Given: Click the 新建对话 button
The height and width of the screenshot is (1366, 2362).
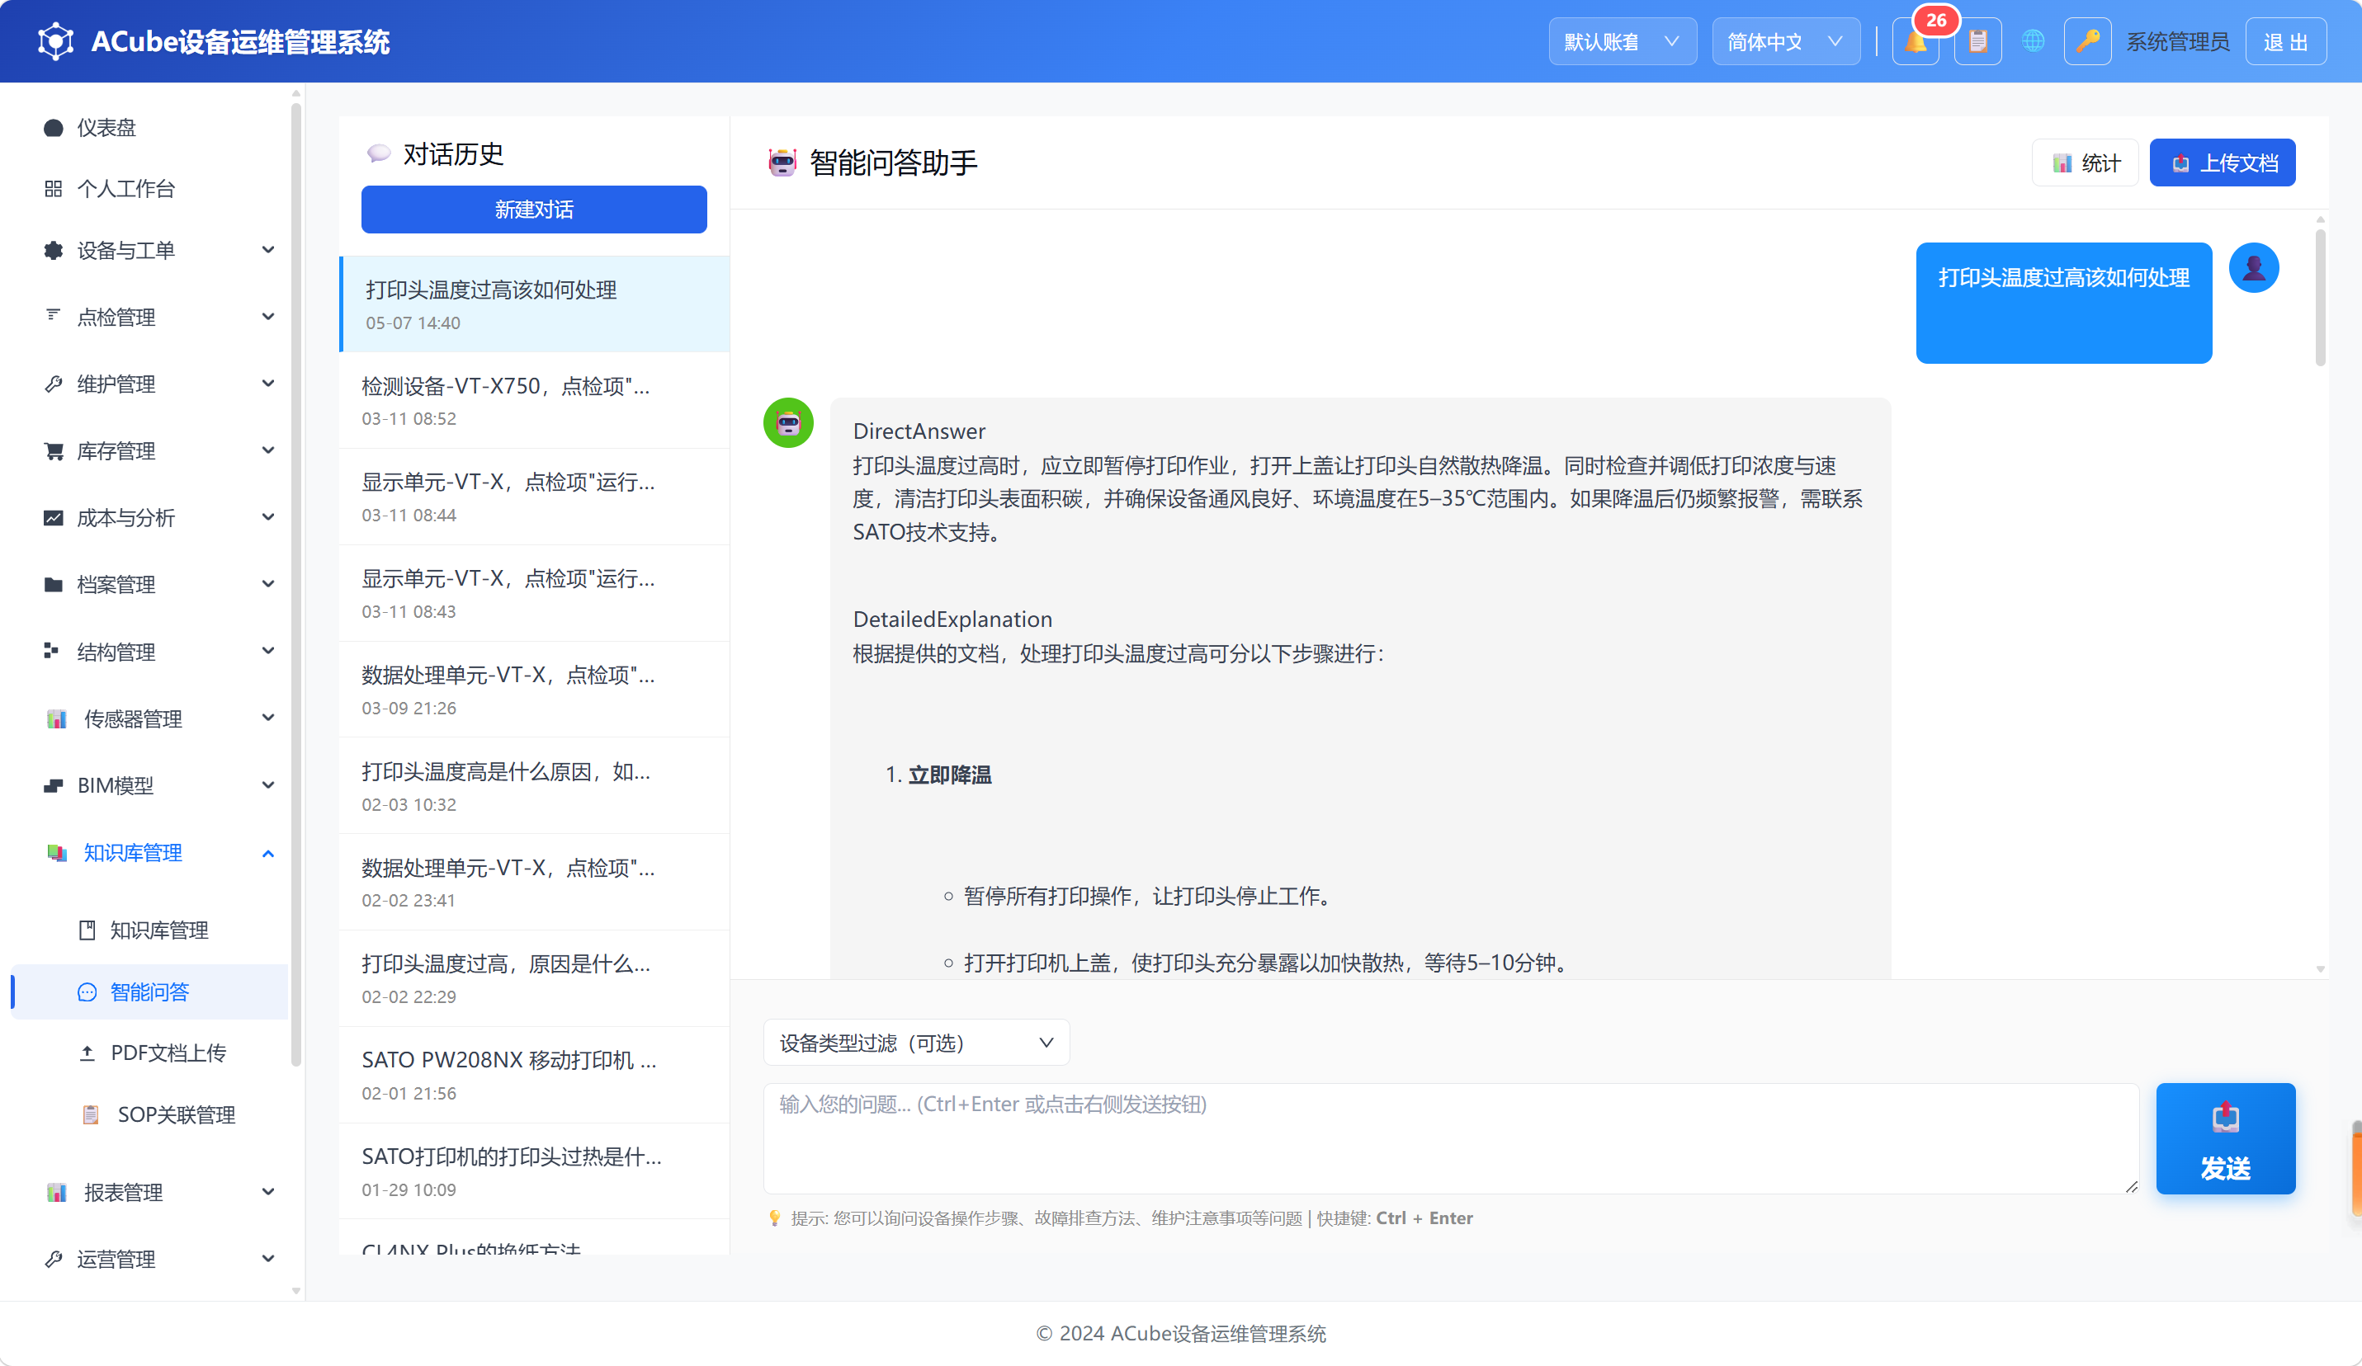Looking at the screenshot, I should 533,210.
